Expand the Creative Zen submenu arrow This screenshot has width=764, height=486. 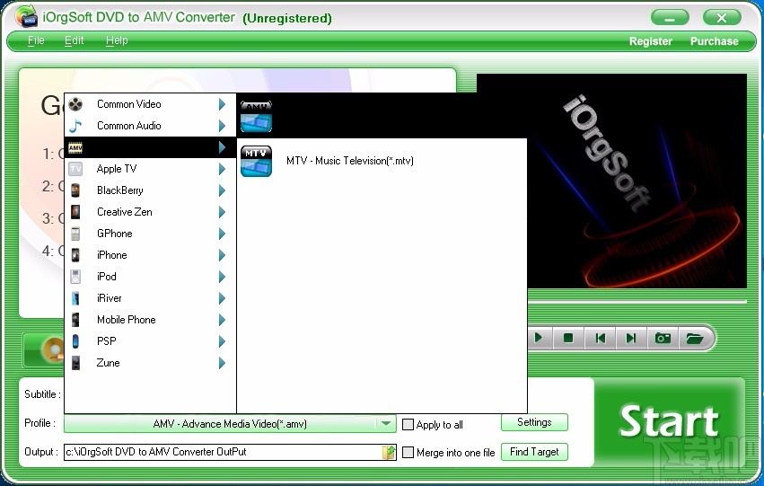[x=222, y=212]
